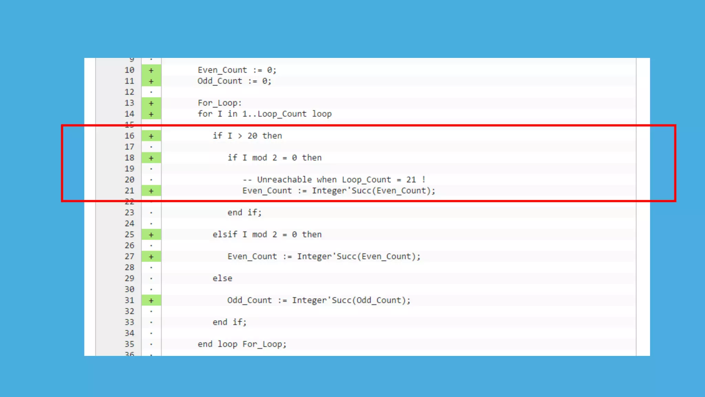Click line number 23 in the gutter
Viewport: 705px width, 397px height.
[x=129, y=213]
